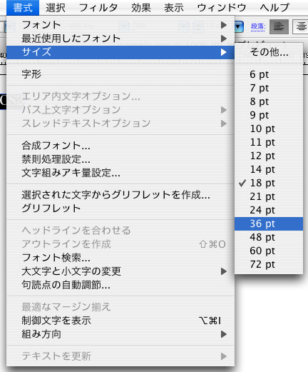This screenshot has height=372, width=308.
Task: Expand the フォント submenu
Action: 120,25
